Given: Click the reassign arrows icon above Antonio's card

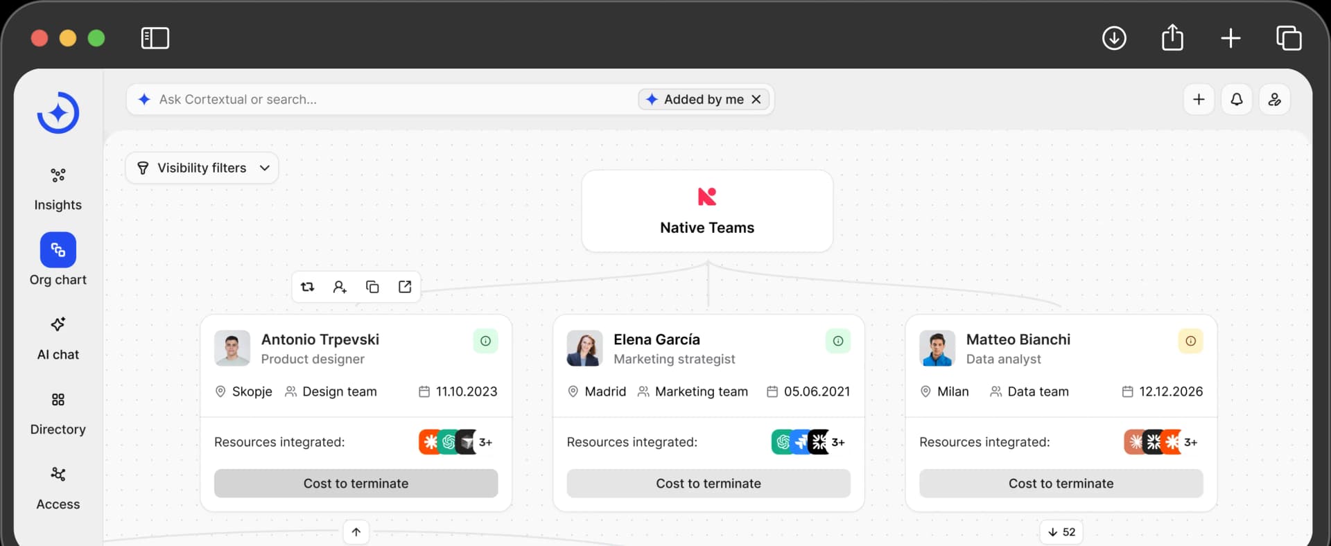Looking at the screenshot, I should coord(308,287).
